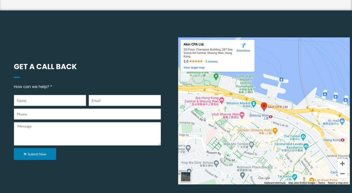Click the Champion Building address text
The image size is (352, 193).
pos(208,53)
